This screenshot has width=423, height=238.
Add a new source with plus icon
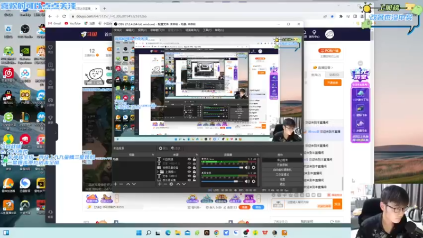pos(160,184)
